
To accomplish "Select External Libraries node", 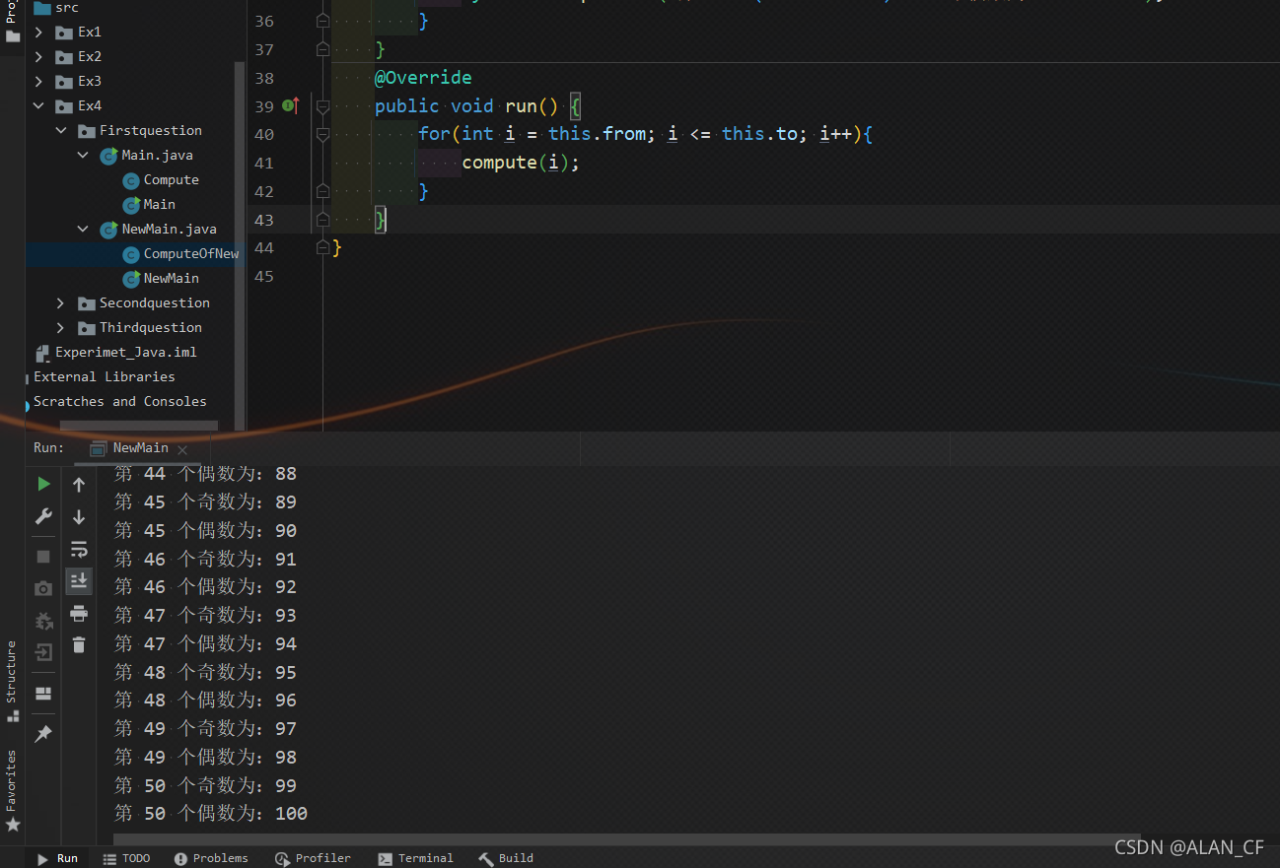I will pyautogui.click(x=105, y=377).
